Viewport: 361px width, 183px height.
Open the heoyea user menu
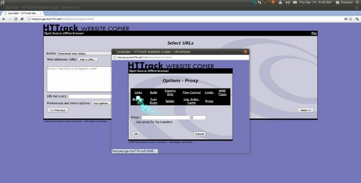(347, 2)
